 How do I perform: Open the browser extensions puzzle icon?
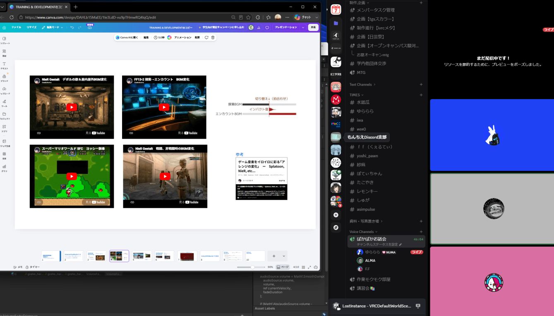click(x=258, y=17)
